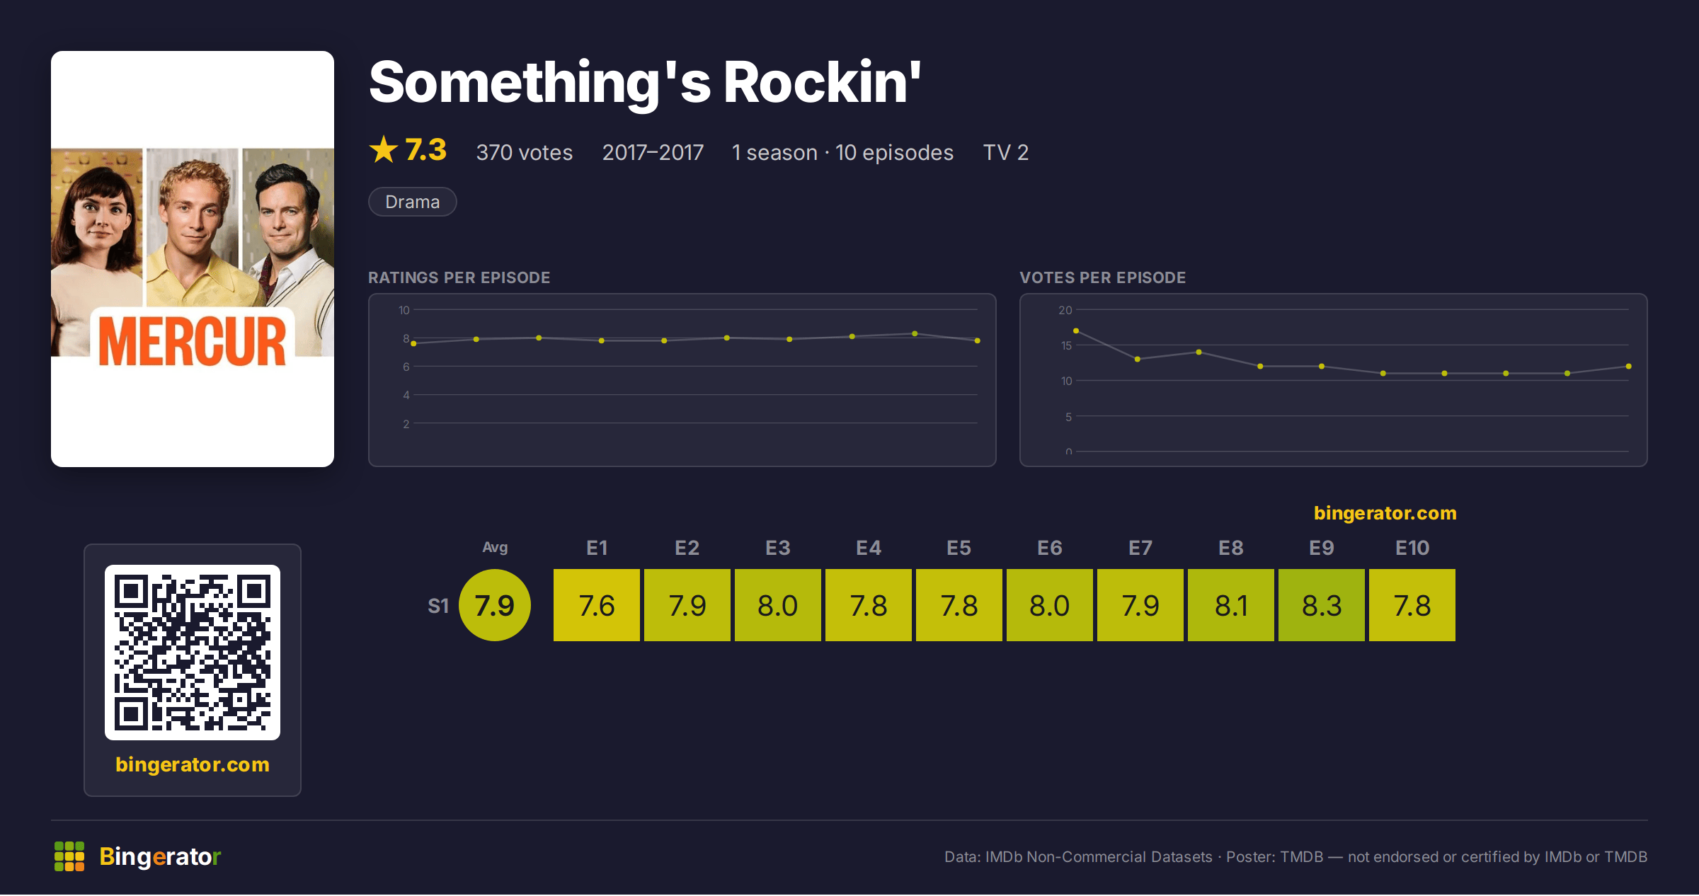Click the TV 2 network label

tap(1005, 152)
